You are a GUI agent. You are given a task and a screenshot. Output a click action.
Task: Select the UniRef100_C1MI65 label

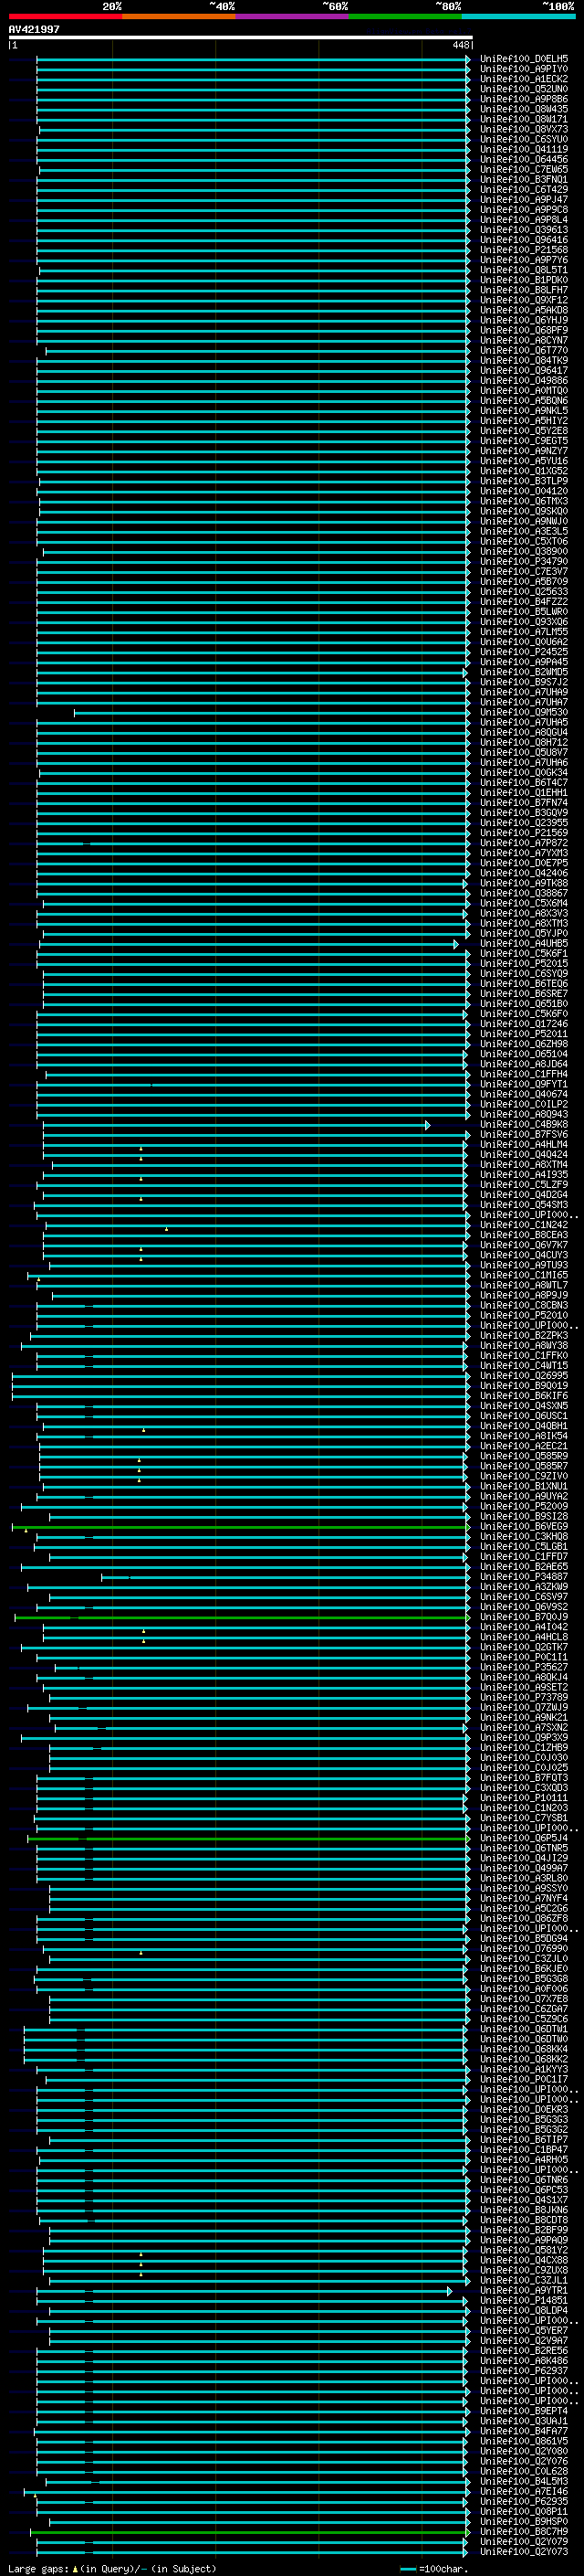[x=524, y=1276]
